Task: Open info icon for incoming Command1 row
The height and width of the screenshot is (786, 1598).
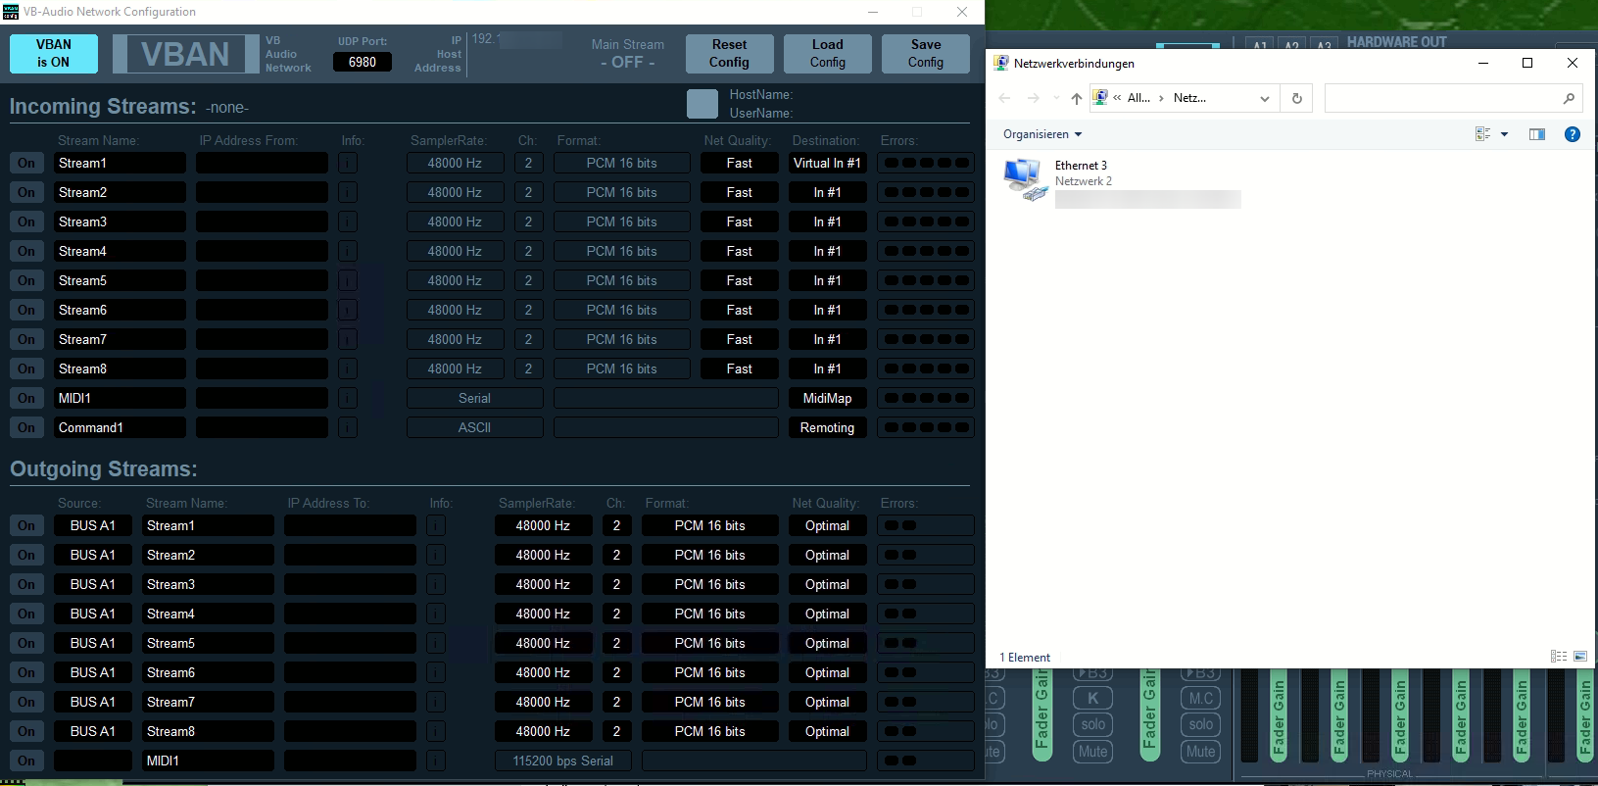Action: click(x=348, y=428)
